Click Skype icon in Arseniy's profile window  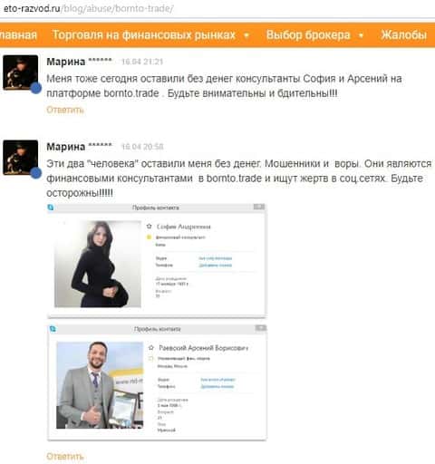click(x=53, y=329)
